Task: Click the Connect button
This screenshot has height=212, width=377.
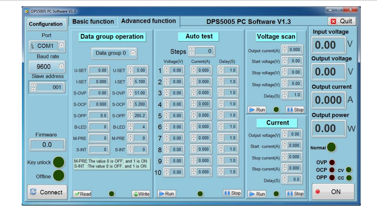Action: pyautogui.click(x=46, y=192)
